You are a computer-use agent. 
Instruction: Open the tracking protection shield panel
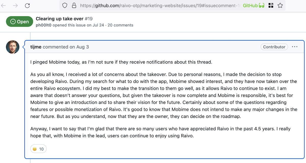click(65, 5)
